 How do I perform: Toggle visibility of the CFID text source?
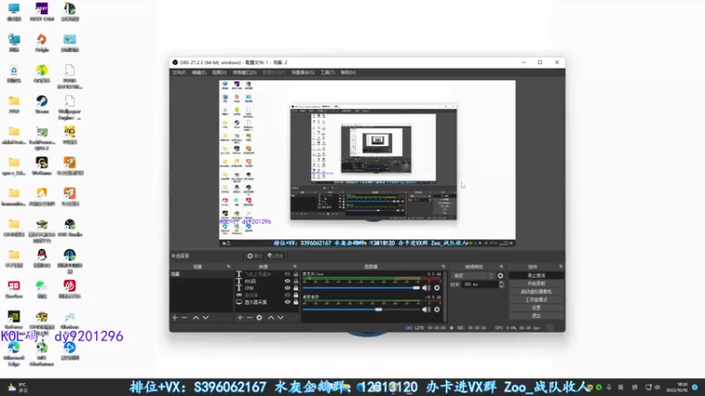(x=287, y=288)
